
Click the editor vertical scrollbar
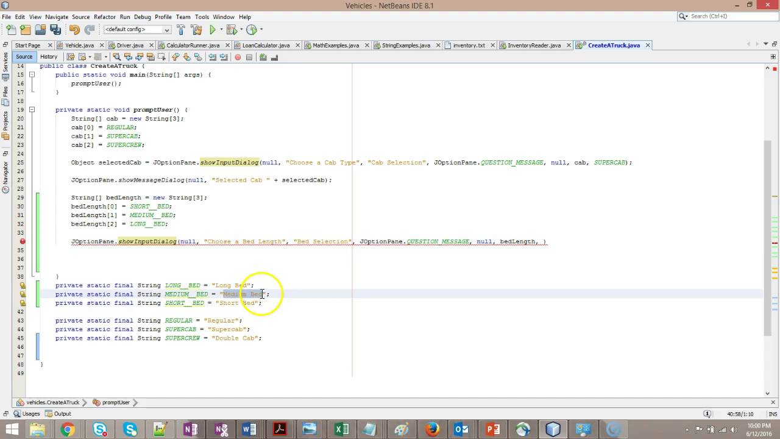(x=768, y=238)
